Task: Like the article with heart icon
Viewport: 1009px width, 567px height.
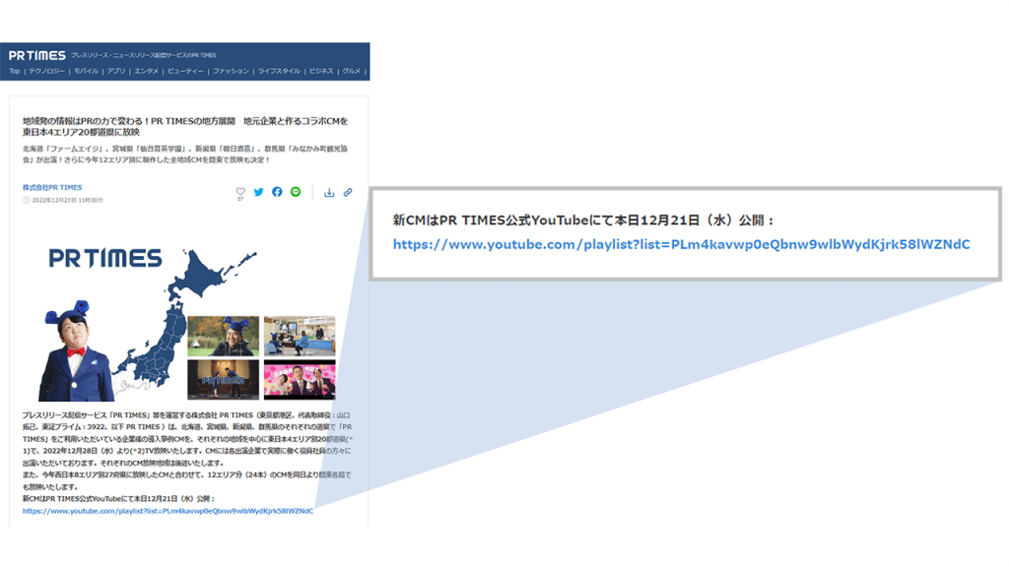Action: tap(240, 192)
